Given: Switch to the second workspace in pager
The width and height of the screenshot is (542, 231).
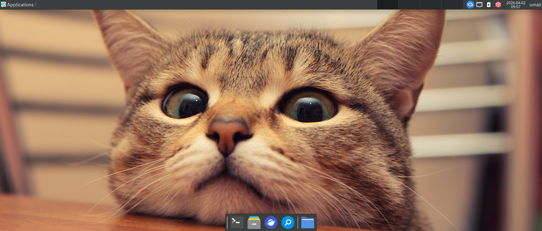Looking at the screenshot, I should pyautogui.click(x=409, y=5).
